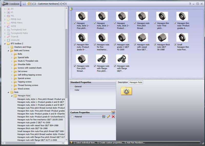This screenshot has height=146, width=205.
Task: Select General under Standard Properties
Action: (78, 87)
